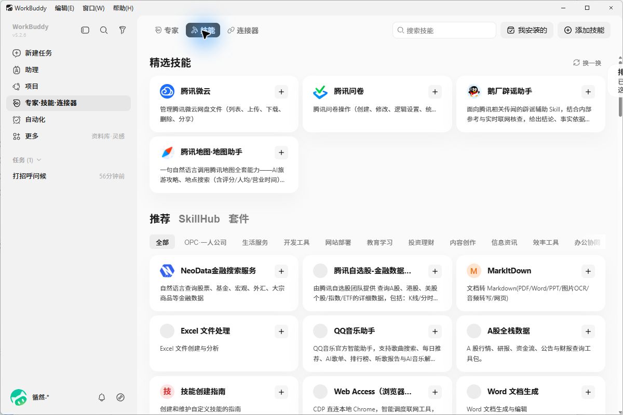Refresh featured skills with 换一换

click(x=587, y=63)
